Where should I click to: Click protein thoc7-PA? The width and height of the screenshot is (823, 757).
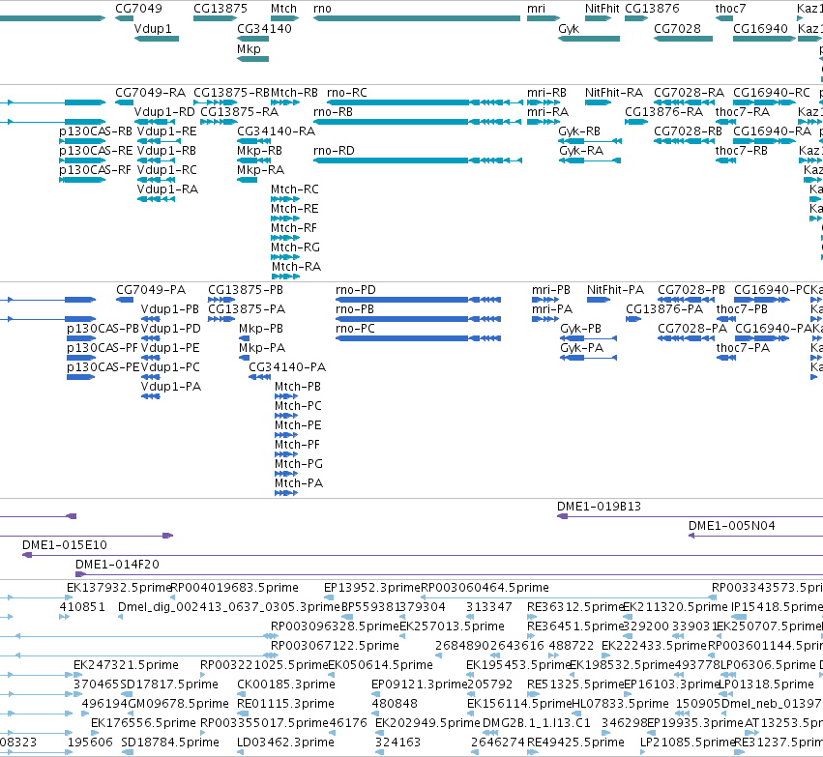[x=743, y=348]
